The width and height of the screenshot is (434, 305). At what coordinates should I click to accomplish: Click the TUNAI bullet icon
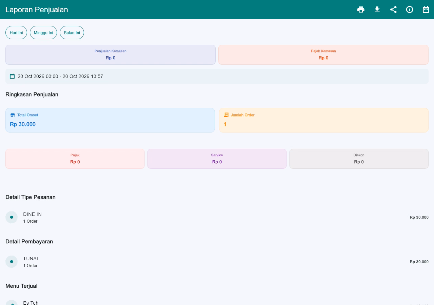(12, 262)
